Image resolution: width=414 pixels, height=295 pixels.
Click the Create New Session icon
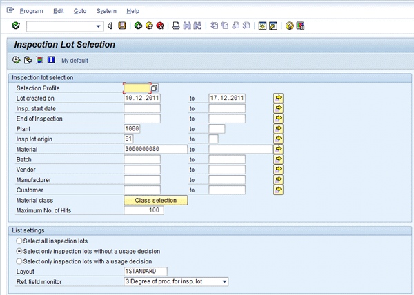click(262, 26)
